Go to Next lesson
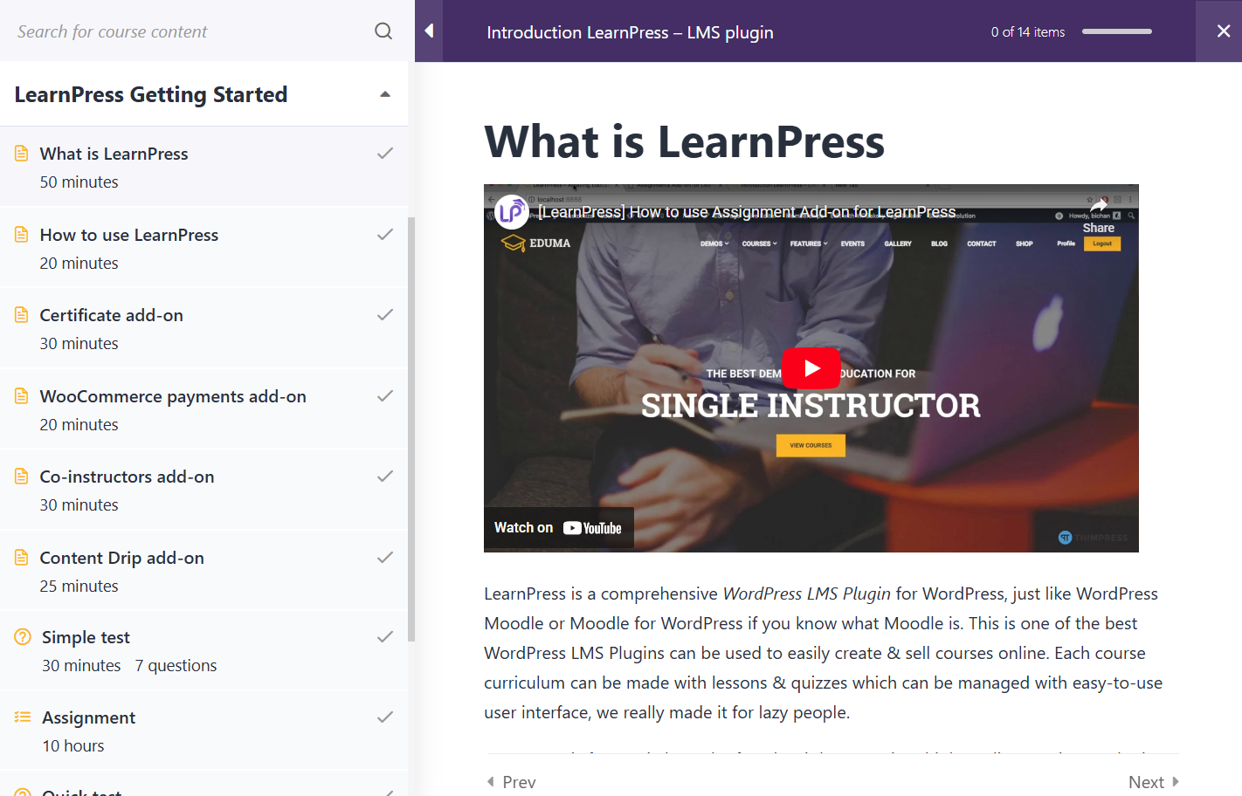 click(x=1154, y=782)
